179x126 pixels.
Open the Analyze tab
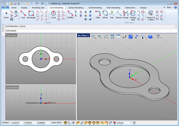[x=143, y=8]
